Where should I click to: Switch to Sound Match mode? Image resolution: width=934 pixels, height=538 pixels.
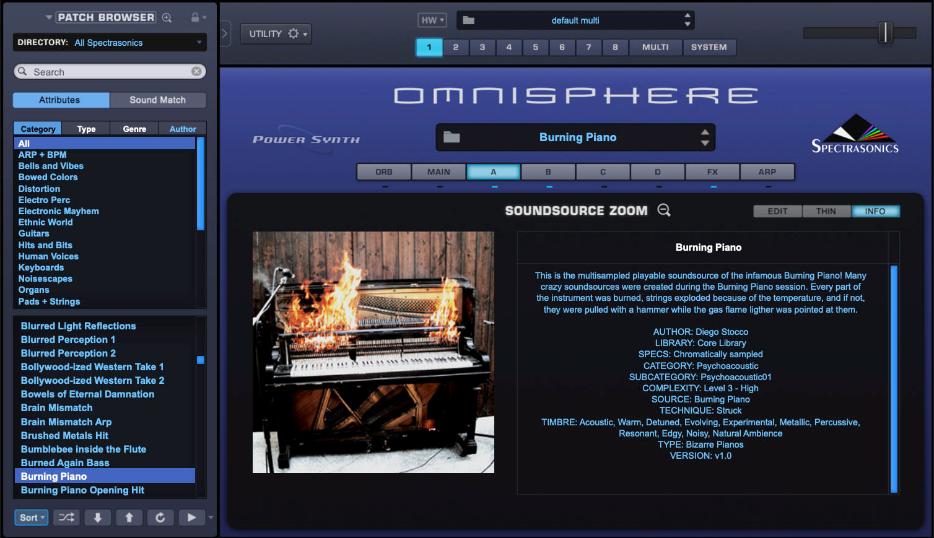point(157,100)
